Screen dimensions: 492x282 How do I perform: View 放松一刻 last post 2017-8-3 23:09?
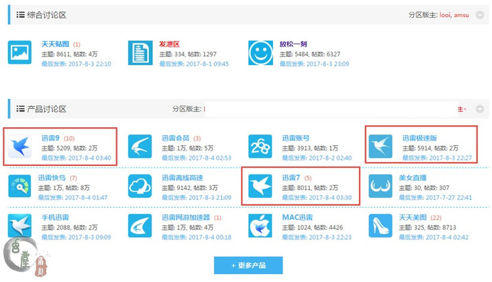(314, 64)
